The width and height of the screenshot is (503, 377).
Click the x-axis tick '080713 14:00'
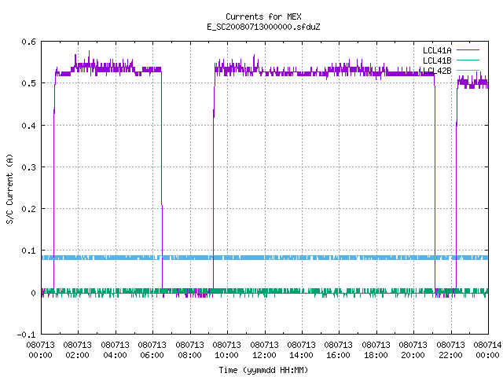coord(301,350)
